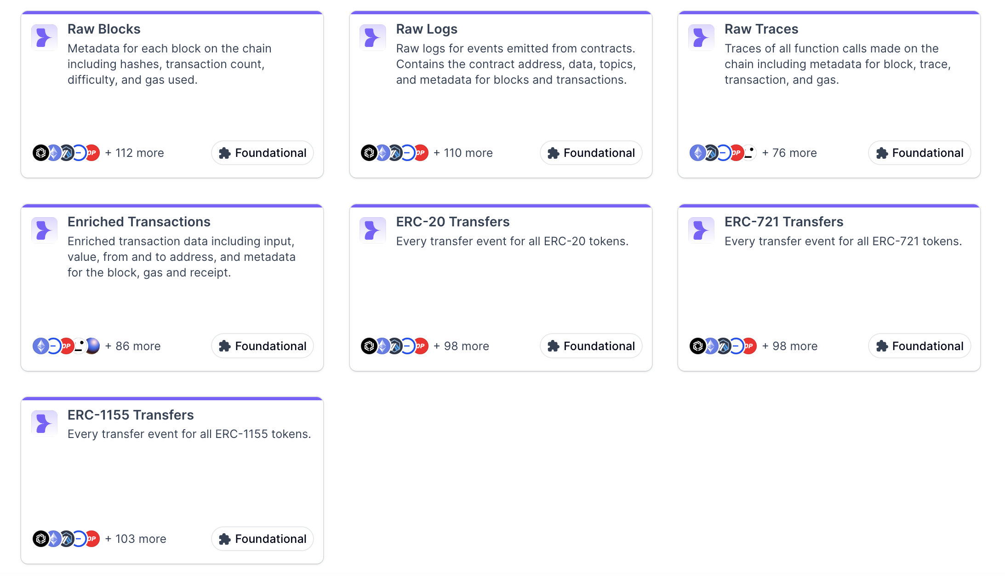Click the Optimism chain icon in Raw Blocks
The width and height of the screenshot is (1005, 576).
[x=93, y=153]
